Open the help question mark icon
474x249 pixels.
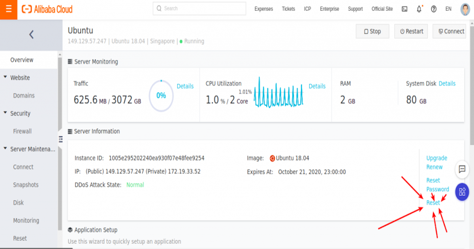(434, 9)
